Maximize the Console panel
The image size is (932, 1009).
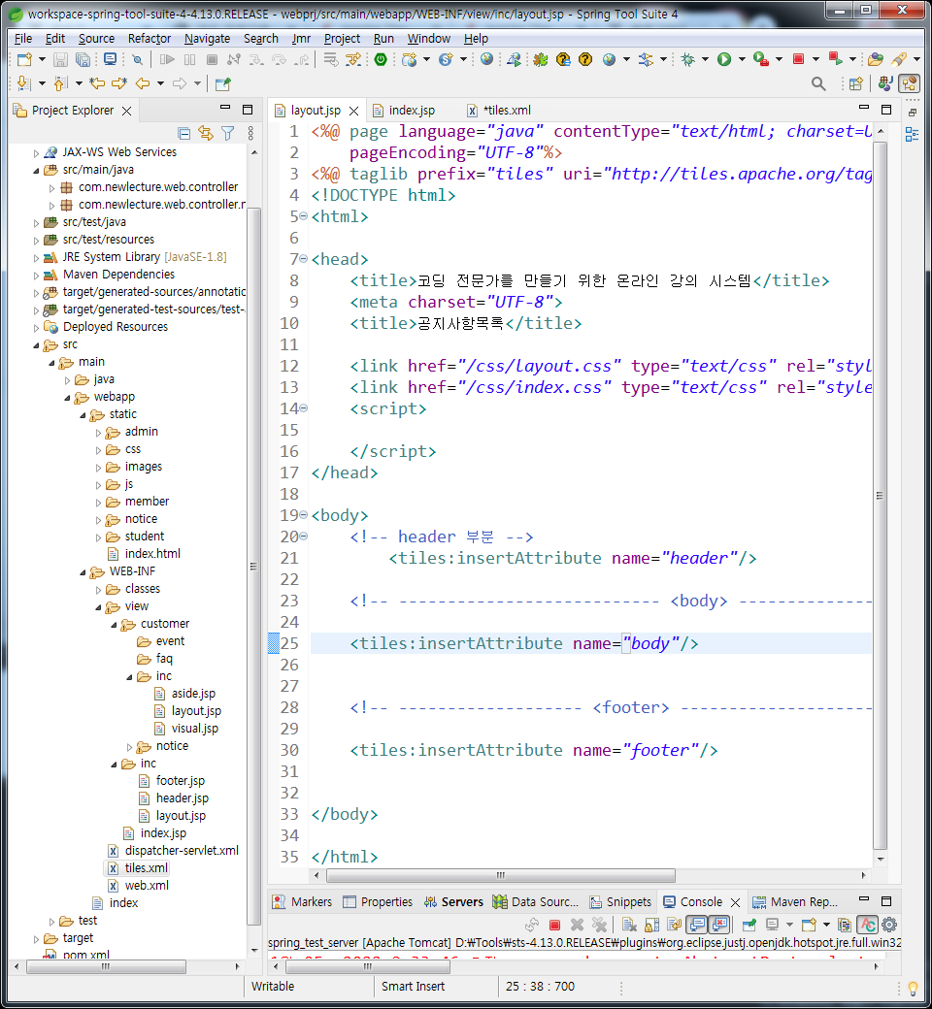886,901
